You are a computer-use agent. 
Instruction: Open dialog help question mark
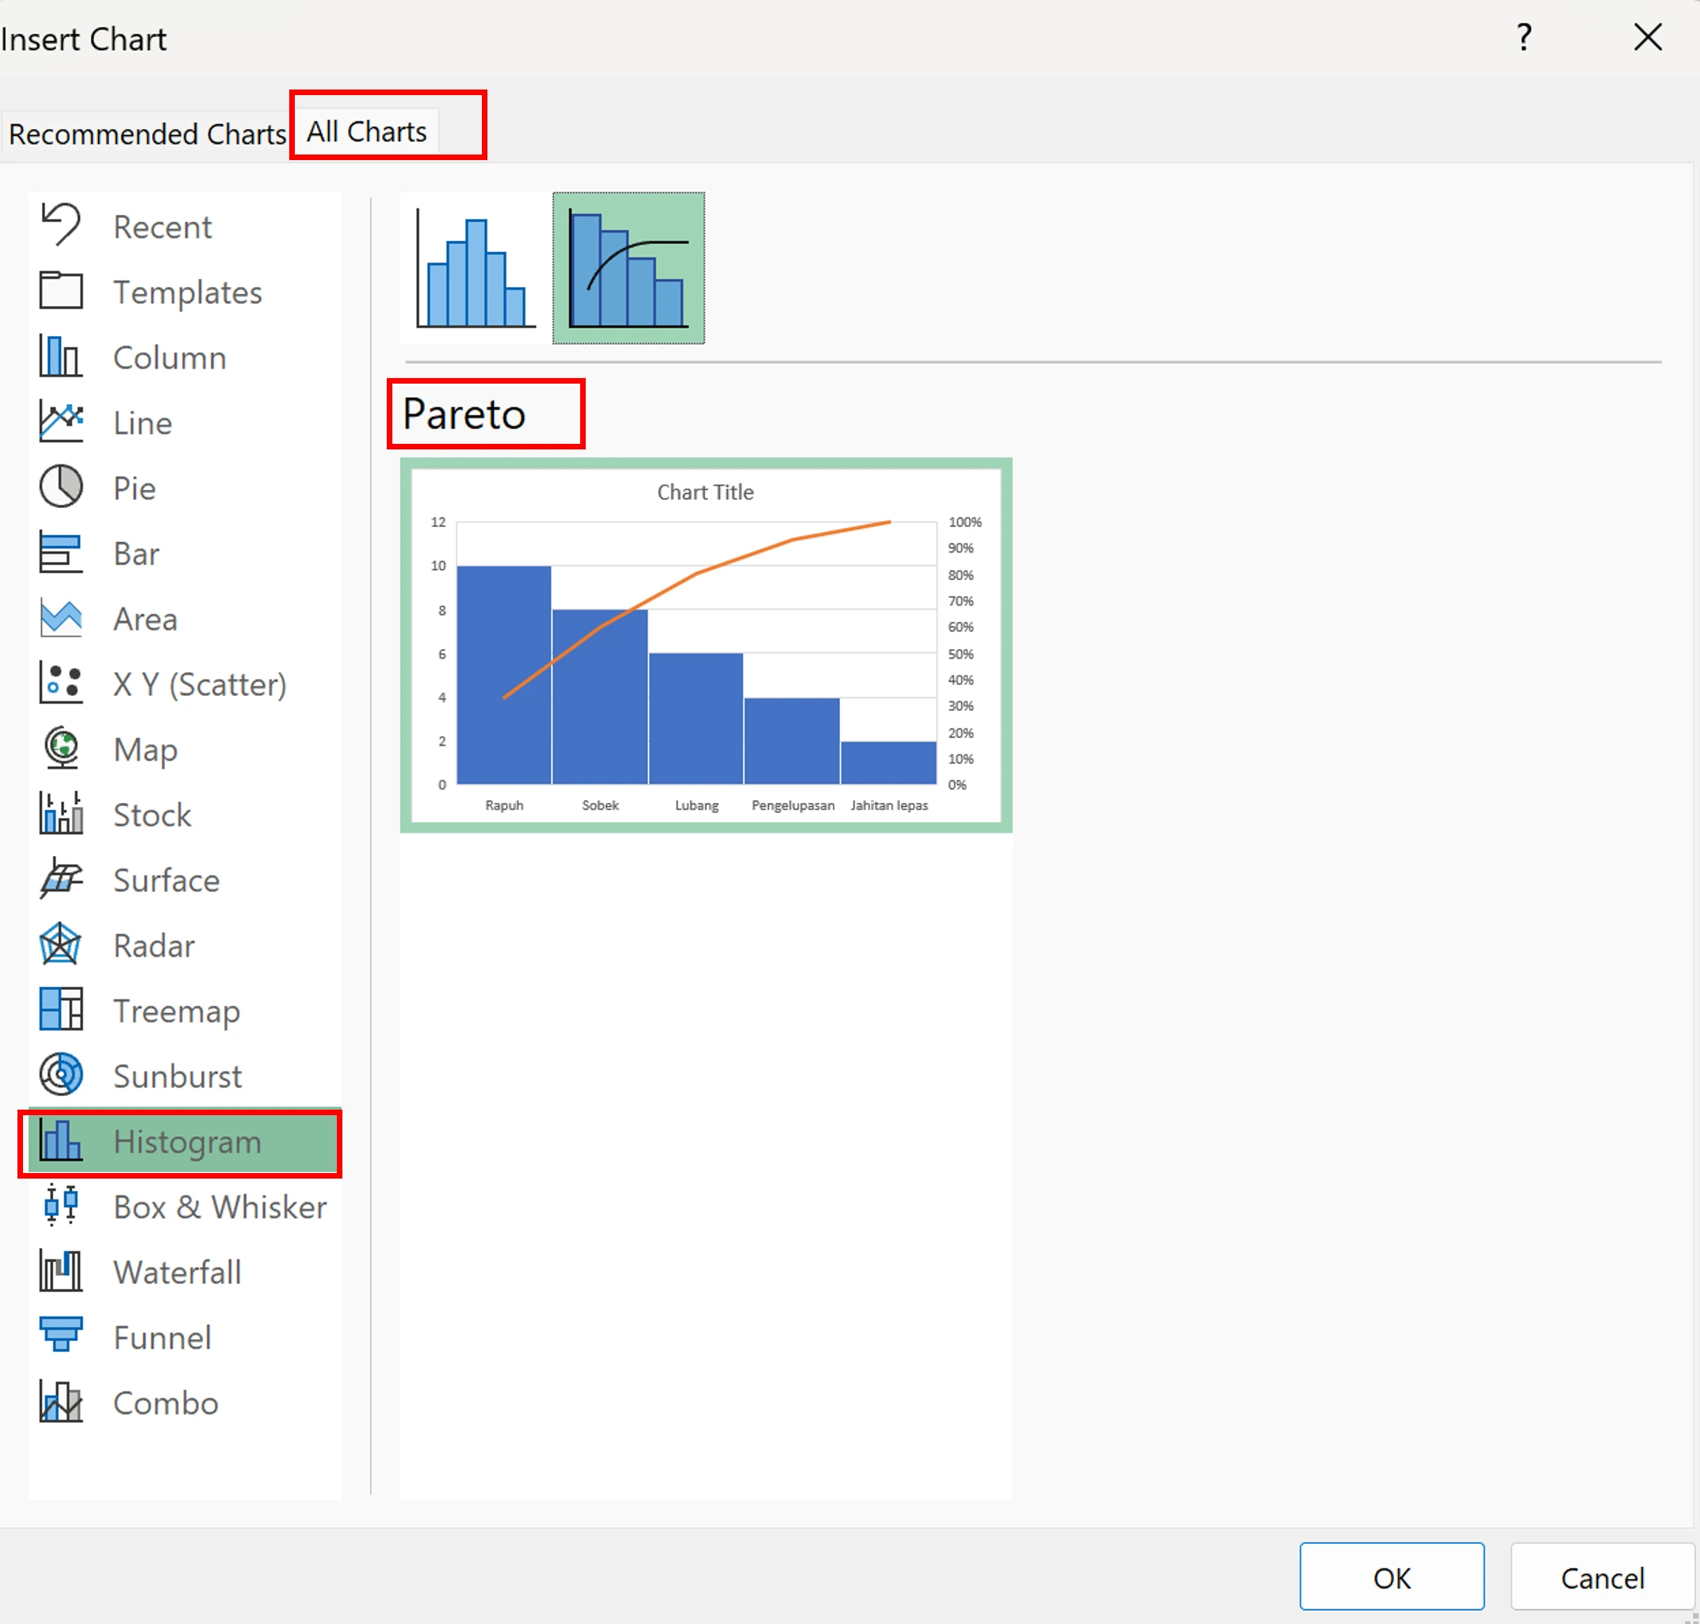click(1523, 37)
